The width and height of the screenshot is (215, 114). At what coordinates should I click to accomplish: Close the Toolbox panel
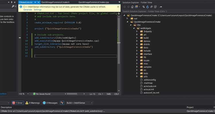click(x=15, y=2)
